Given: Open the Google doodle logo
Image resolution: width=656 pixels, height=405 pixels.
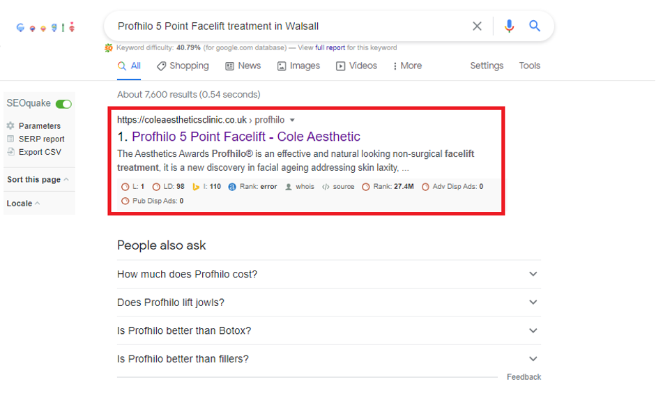Looking at the screenshot, I should [x=45, y=27].
